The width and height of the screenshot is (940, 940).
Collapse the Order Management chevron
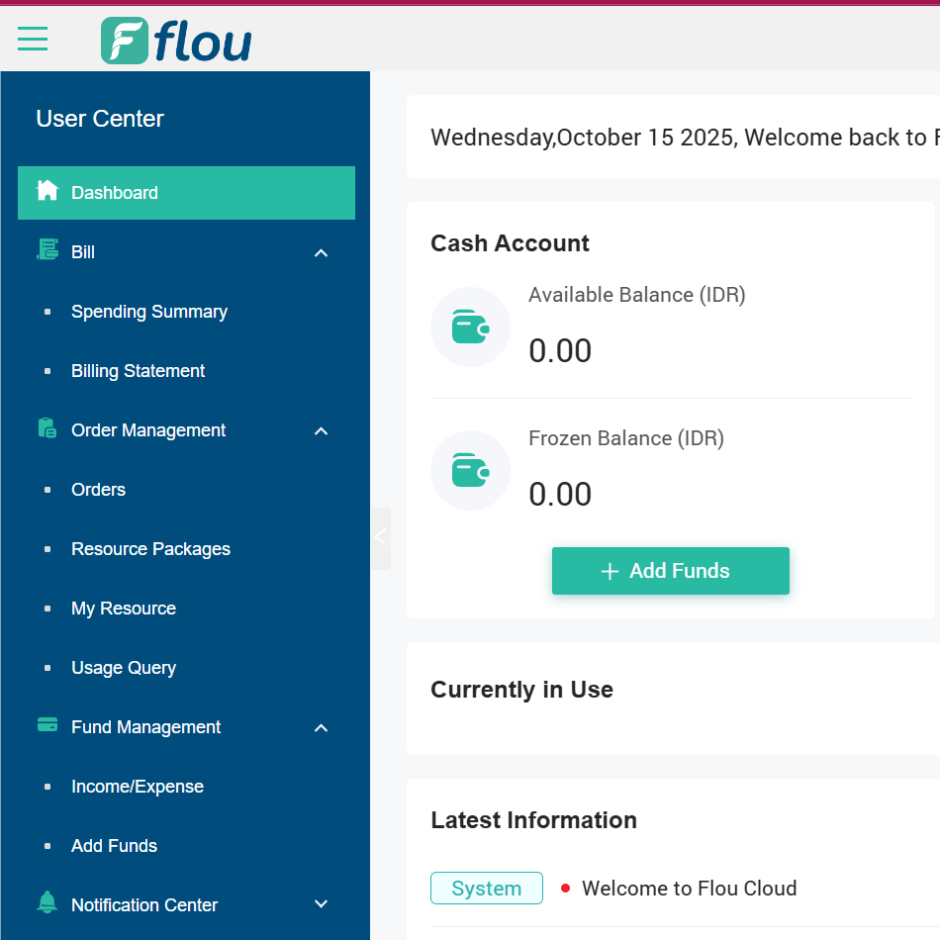pos(321,431)
